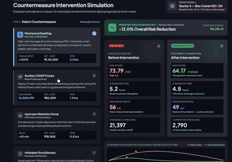232x162 pixels.
Task: Click the Status Quo warning triangle icon
Action: pyautogui.click(x=159, y=46)
